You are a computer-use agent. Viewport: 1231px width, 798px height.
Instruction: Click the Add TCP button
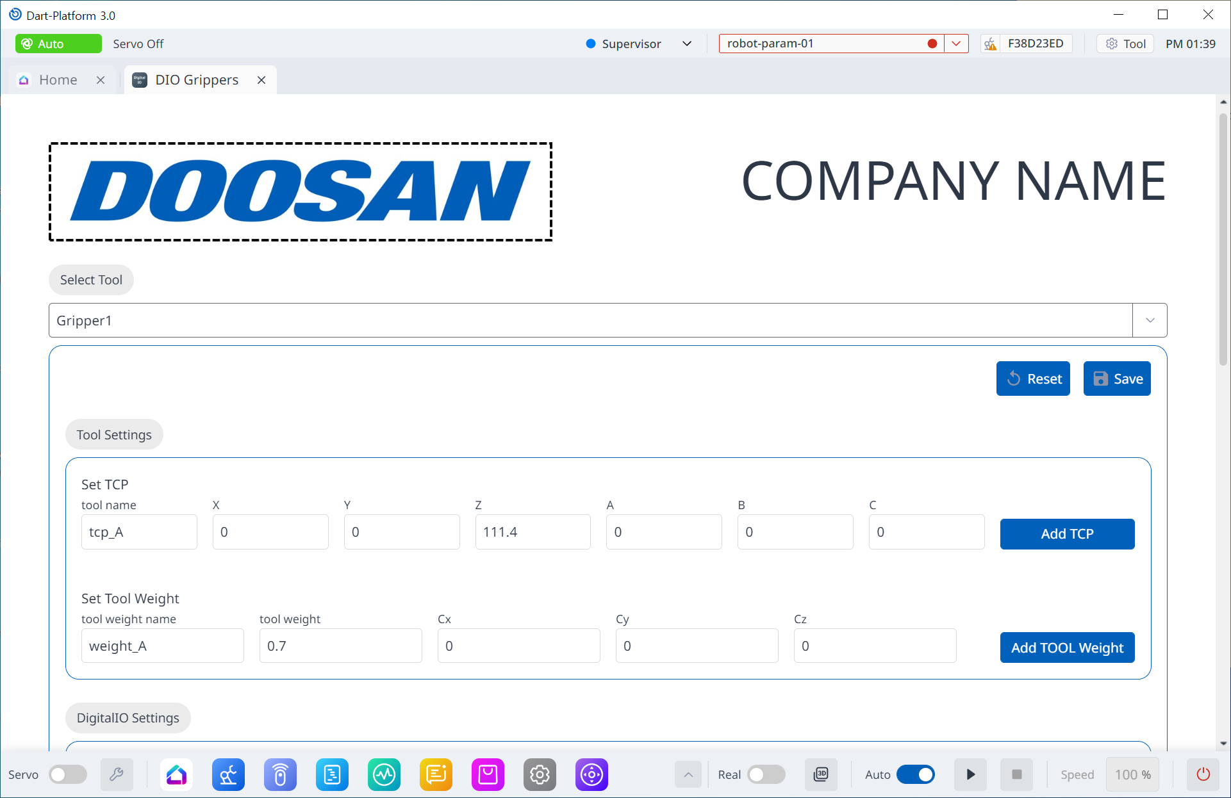coord(1067,534)
